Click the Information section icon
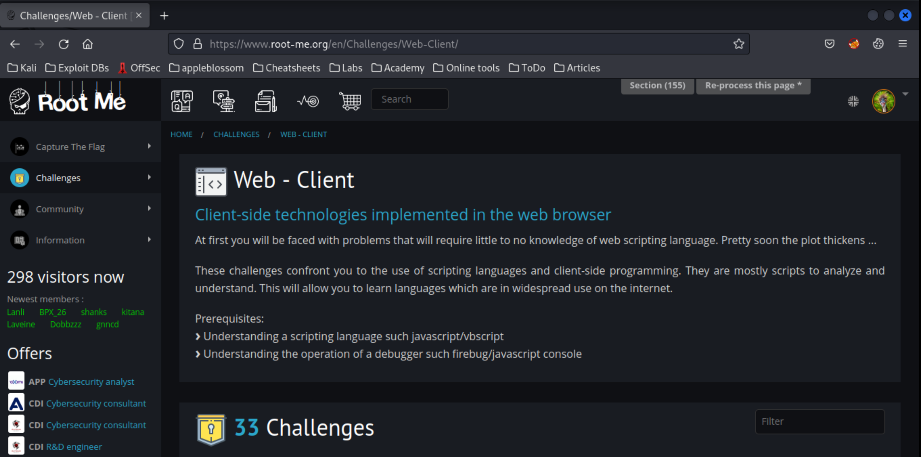The width and height of the screenshot is (921, 457). point(20,240)
